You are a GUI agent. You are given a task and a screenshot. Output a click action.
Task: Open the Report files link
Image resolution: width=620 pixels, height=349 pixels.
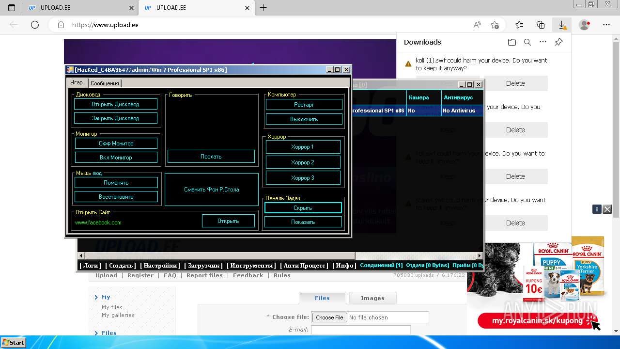point(204,275)
